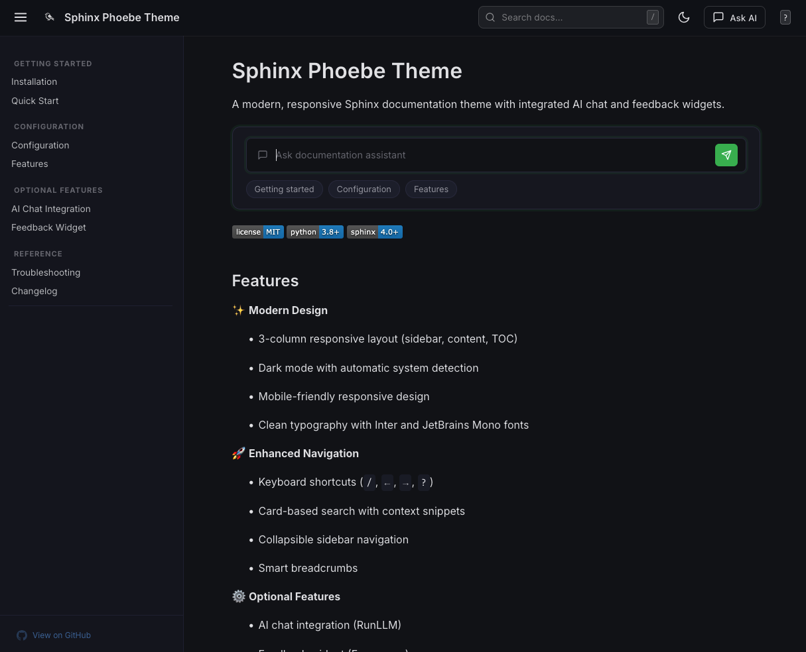Click the left arrow key badge

[x=387, y=482]
